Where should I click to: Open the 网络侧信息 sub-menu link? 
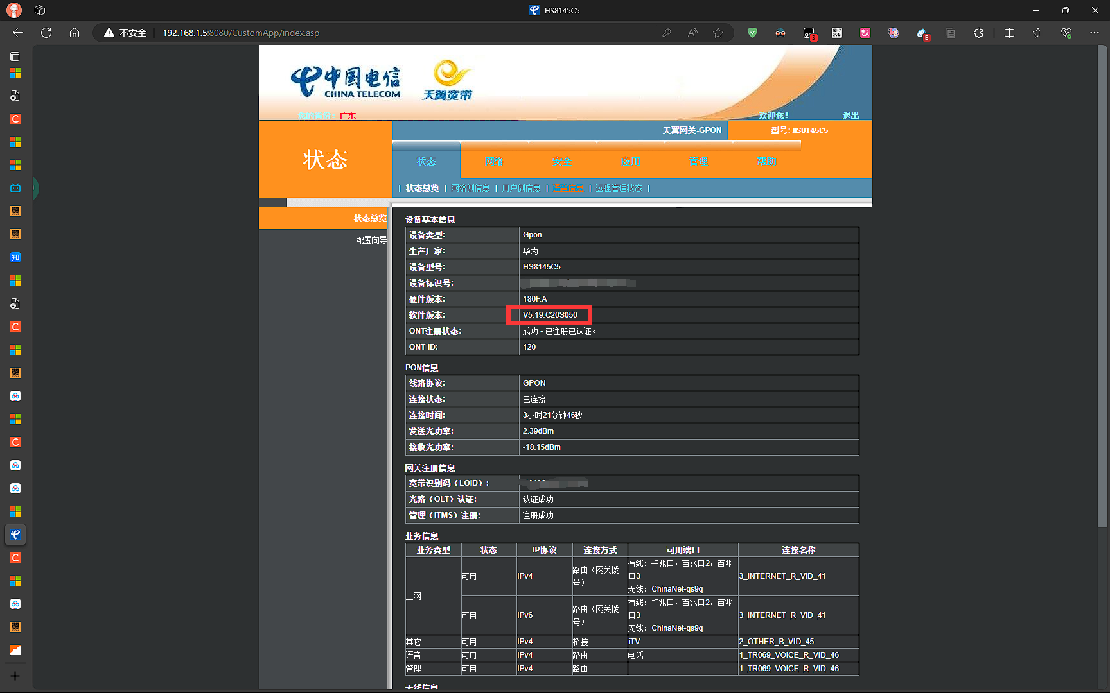[470, 188]
